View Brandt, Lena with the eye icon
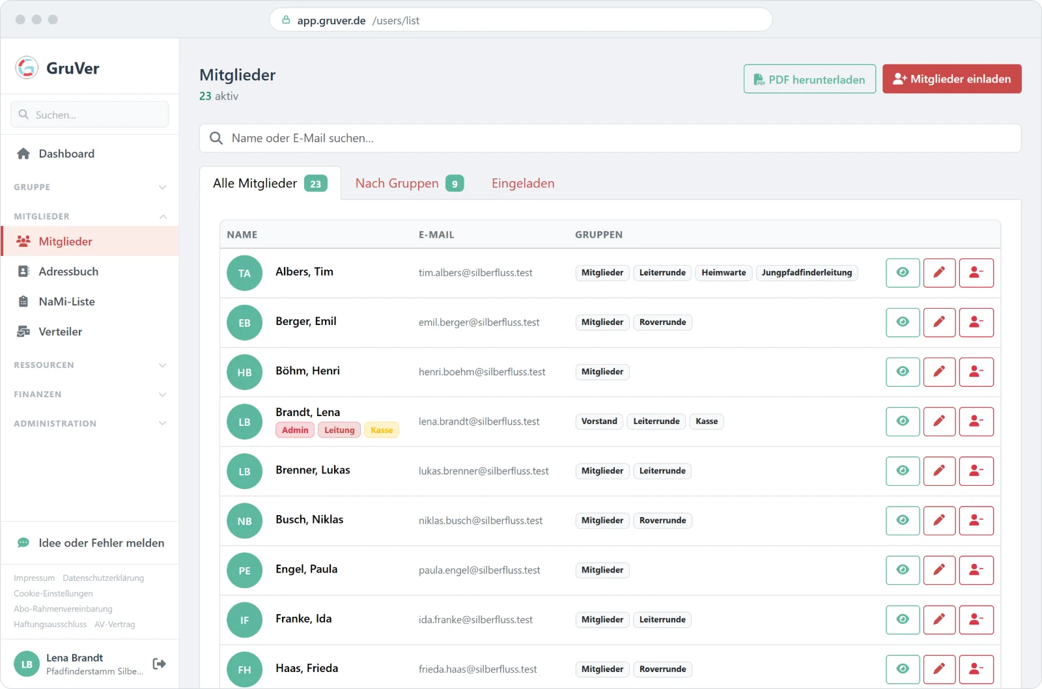The height and width of the screenshot is (689, 1042). pos(903,421)
